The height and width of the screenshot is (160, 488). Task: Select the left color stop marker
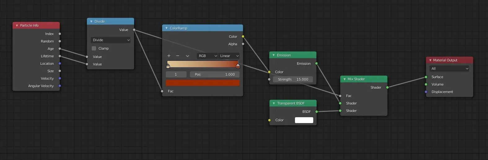[168, 66]
